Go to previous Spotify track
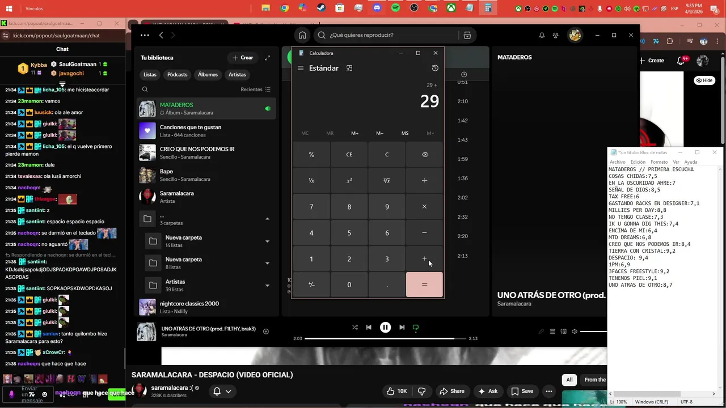Viewport: 726px width, 408px height. [369, 328]
